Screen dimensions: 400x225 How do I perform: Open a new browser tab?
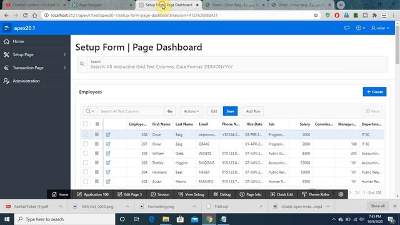click(341, 5)
